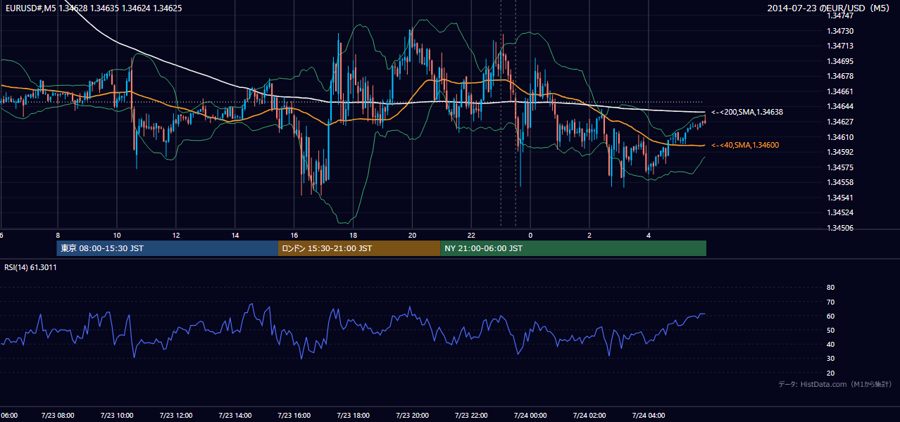The height and width of the screenshot is (422, 900).
Task: Click the 'RSI(14) 61.3011' indicator label
Action: point(31,267)
